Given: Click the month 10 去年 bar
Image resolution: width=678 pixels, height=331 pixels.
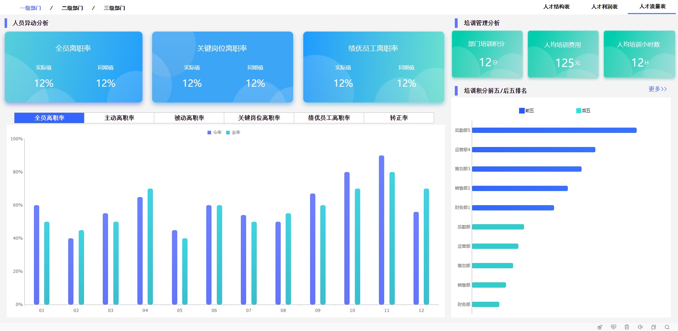Looking at the screenshot, I should [357, 246].
